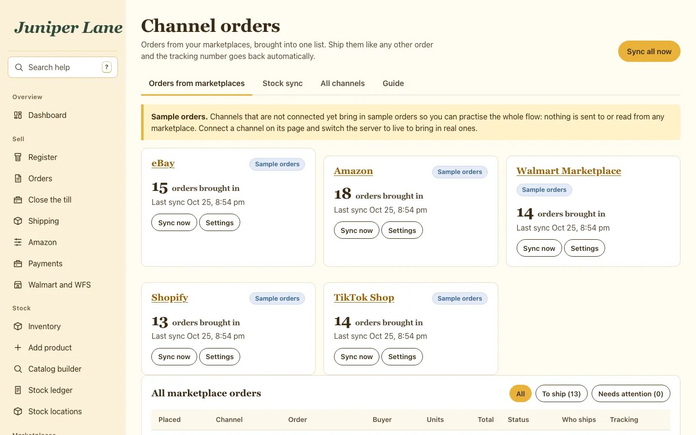
Task: Click Sync now on Walmart Marketplace card
Action: click(539, 248)
